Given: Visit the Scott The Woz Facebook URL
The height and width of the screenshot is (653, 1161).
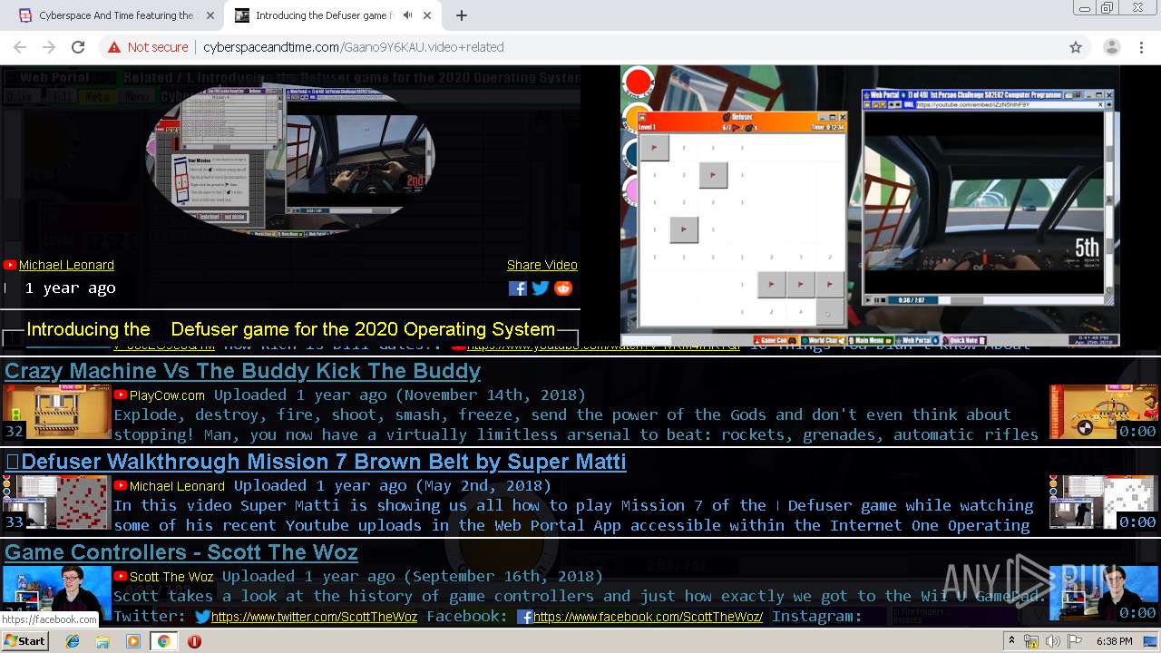Looking at the screenshot, I should coord(648,617).
